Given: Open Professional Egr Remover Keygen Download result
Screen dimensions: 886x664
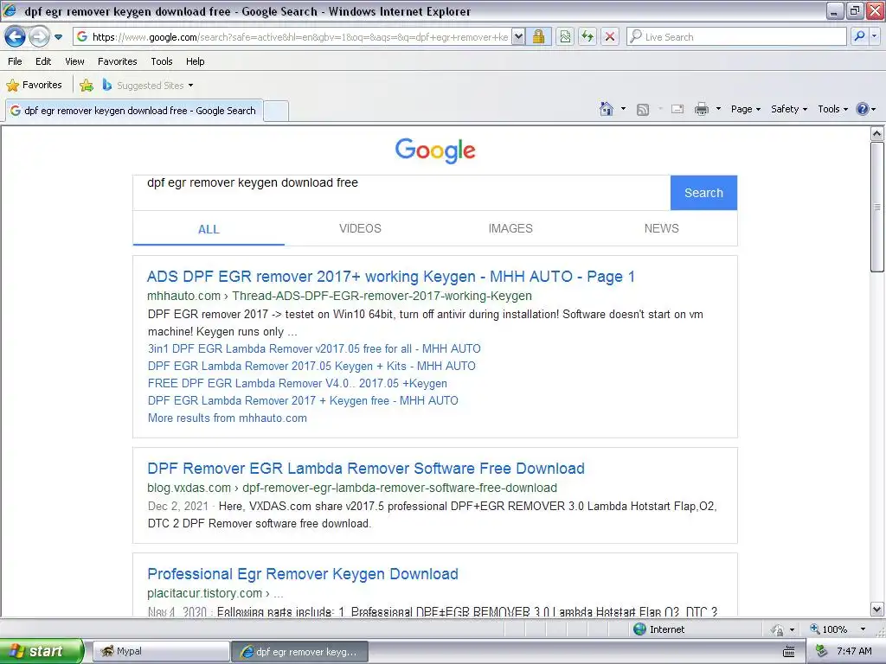Looking at the screenshot, I should pos(302,574).
